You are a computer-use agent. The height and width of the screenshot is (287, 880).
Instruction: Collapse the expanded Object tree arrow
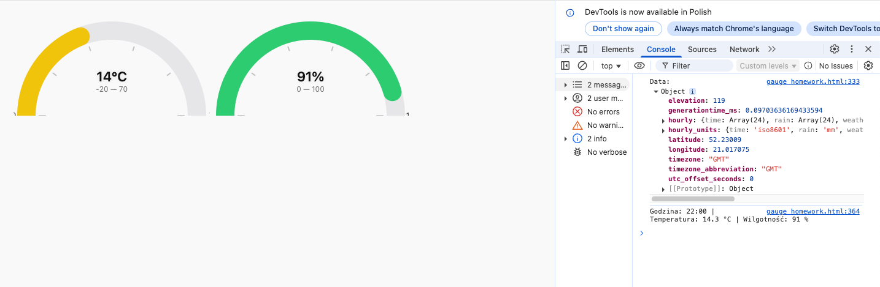(x=656, y=92)
